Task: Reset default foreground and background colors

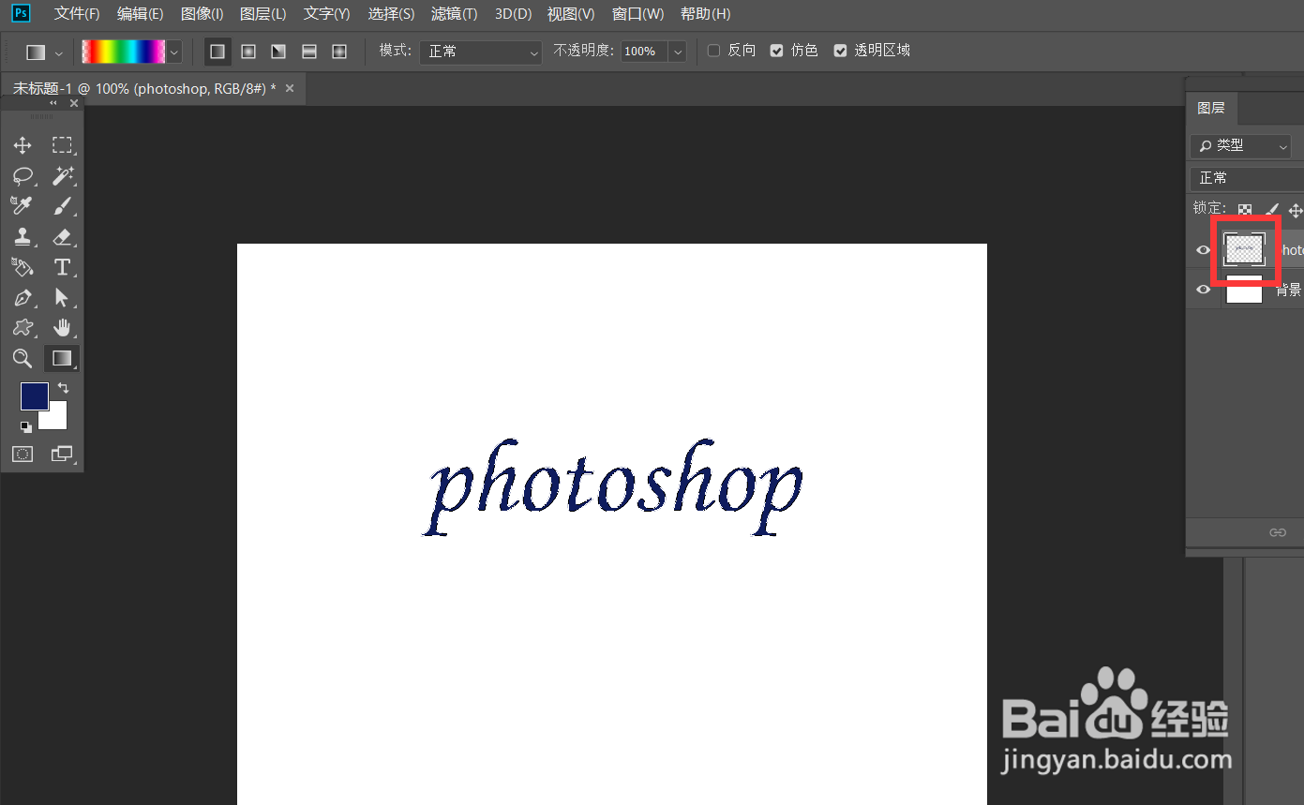Action: [26, 426]
